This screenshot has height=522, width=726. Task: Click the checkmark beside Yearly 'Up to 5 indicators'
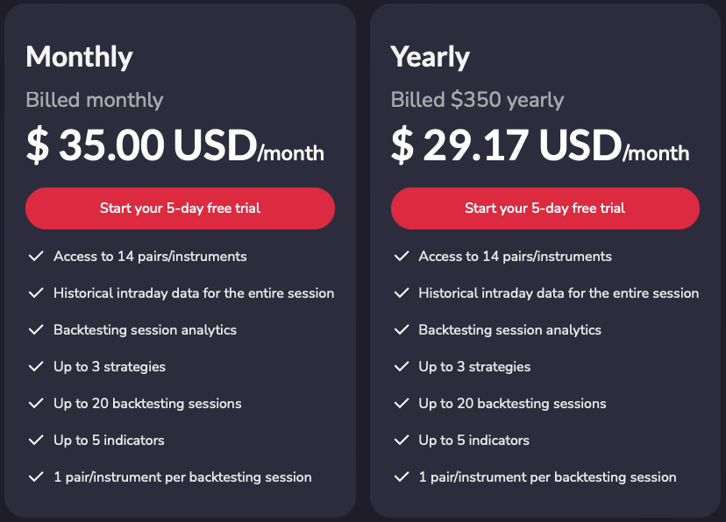pos(401,441)
